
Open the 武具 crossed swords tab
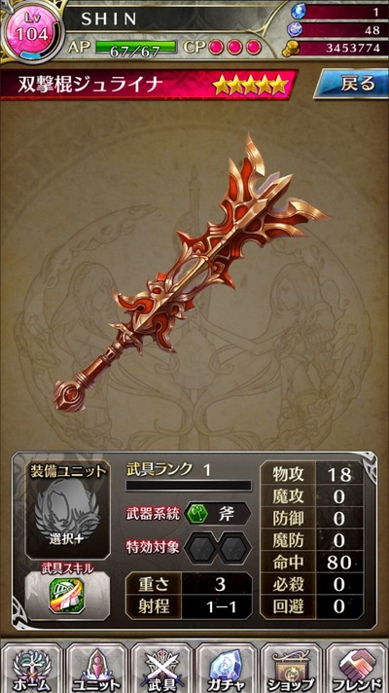[162, 669]
